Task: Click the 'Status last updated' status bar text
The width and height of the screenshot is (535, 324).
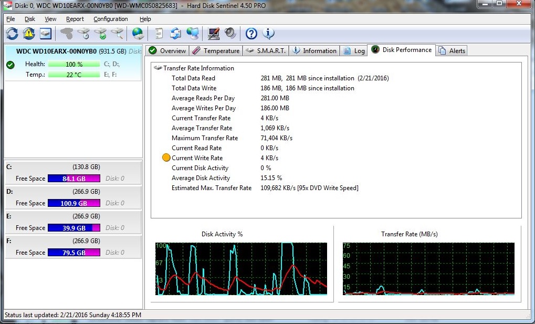Action: (x=72, y=315)
